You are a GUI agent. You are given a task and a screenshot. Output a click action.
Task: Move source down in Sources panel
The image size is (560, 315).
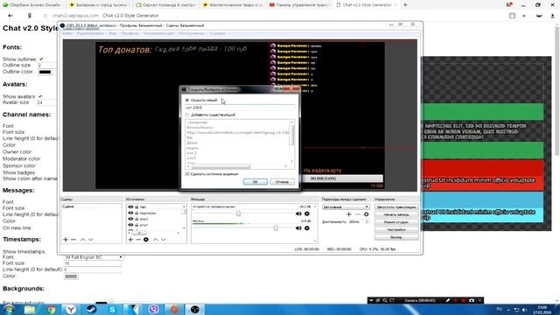[164, 240]
